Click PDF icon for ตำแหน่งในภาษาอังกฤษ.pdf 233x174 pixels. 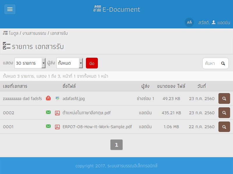(57, 113)
